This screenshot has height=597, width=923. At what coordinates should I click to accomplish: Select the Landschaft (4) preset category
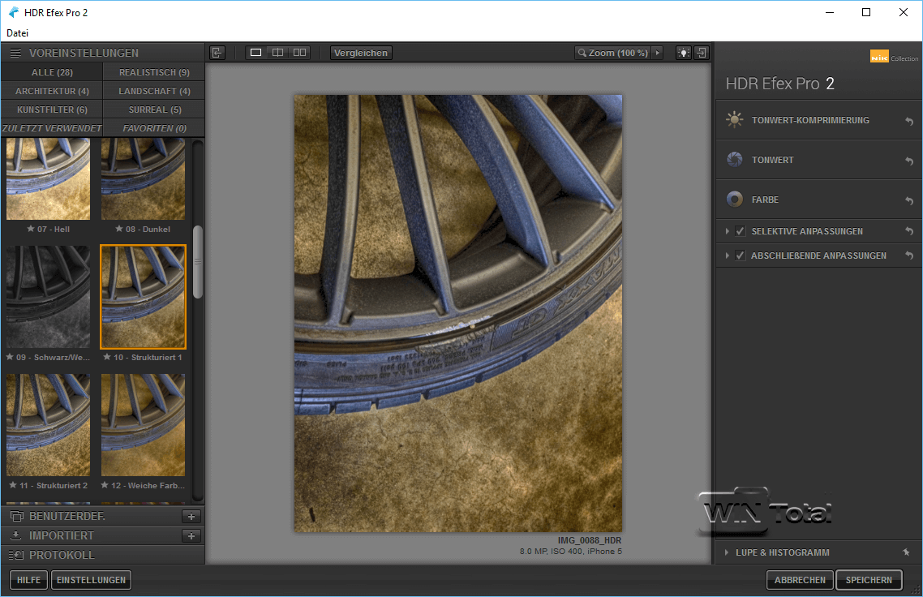154,91
